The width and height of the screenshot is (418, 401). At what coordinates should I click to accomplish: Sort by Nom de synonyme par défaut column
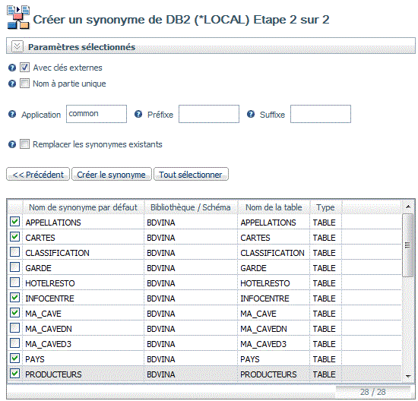point(83,207)
